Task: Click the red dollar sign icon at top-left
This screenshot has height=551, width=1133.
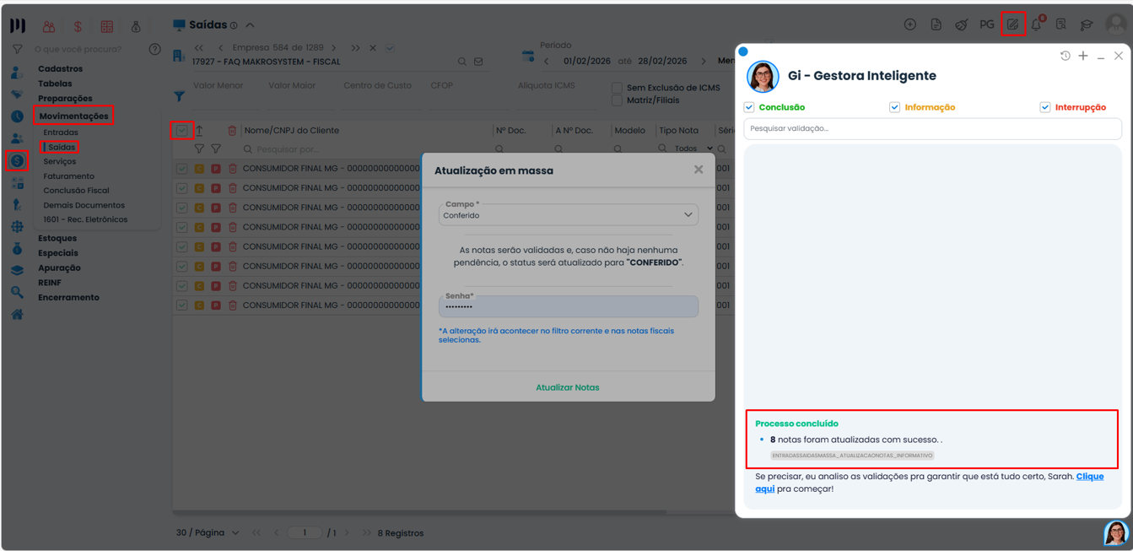Action: coord(78,26)
